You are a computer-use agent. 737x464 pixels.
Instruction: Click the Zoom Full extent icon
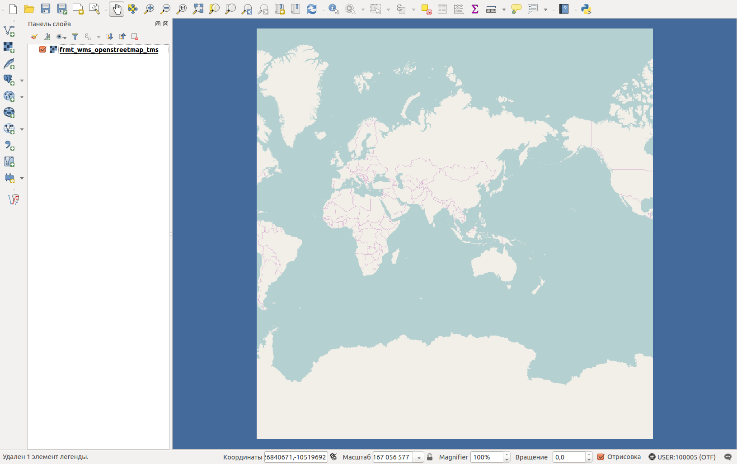click(198, 9)
